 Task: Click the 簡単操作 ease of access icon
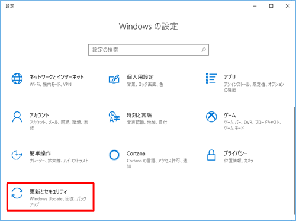(17, 155)
